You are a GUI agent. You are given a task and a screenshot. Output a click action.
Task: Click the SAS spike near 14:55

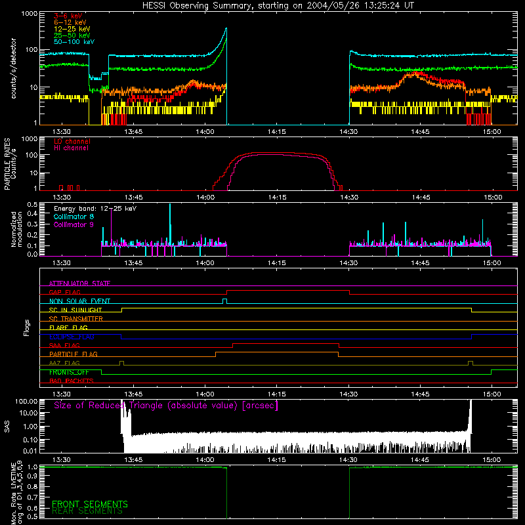(x=471, y=417)
